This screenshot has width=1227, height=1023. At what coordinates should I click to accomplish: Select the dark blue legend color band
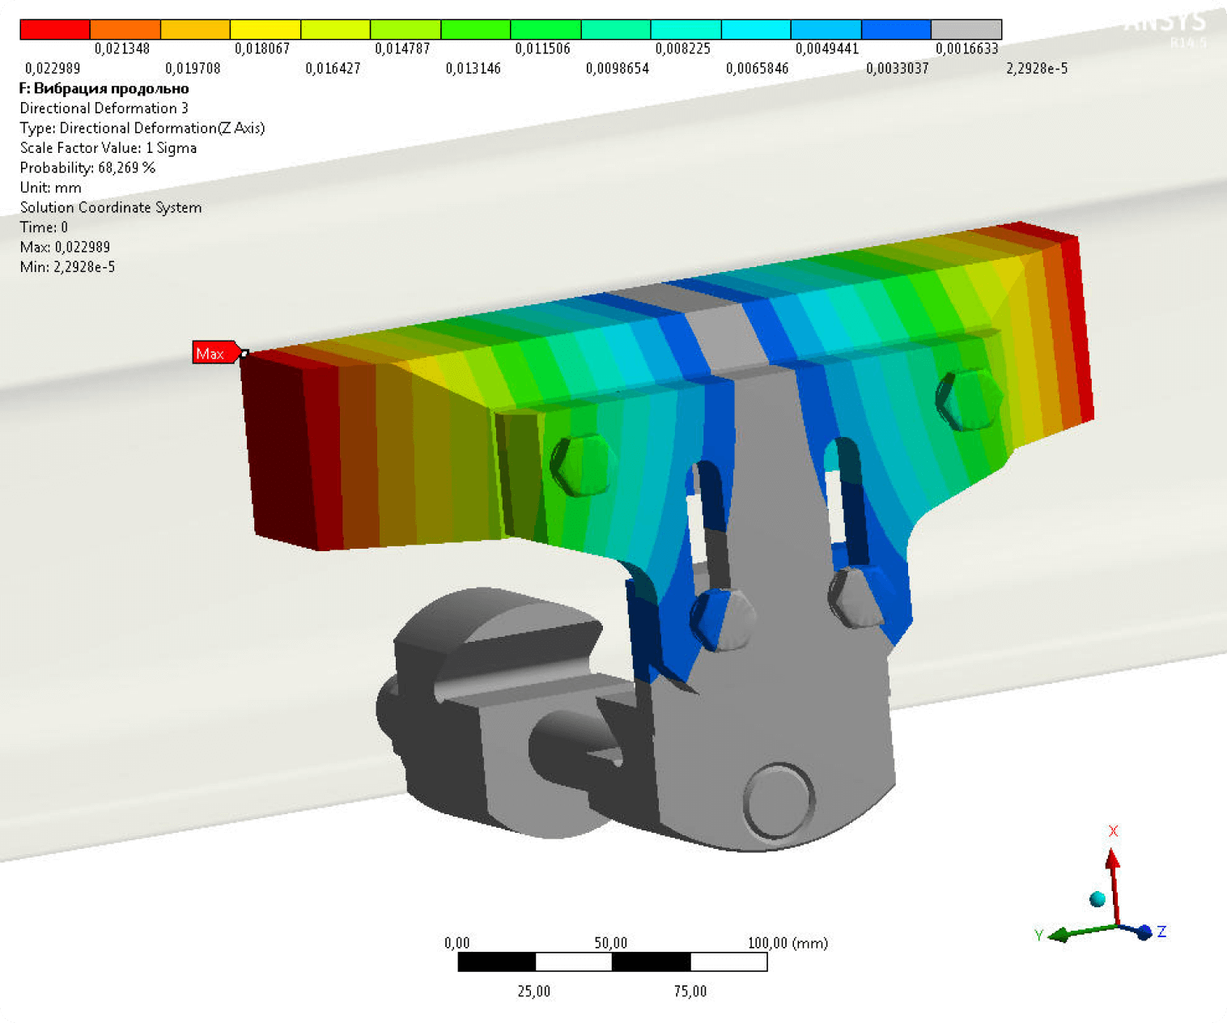(897, 30)
